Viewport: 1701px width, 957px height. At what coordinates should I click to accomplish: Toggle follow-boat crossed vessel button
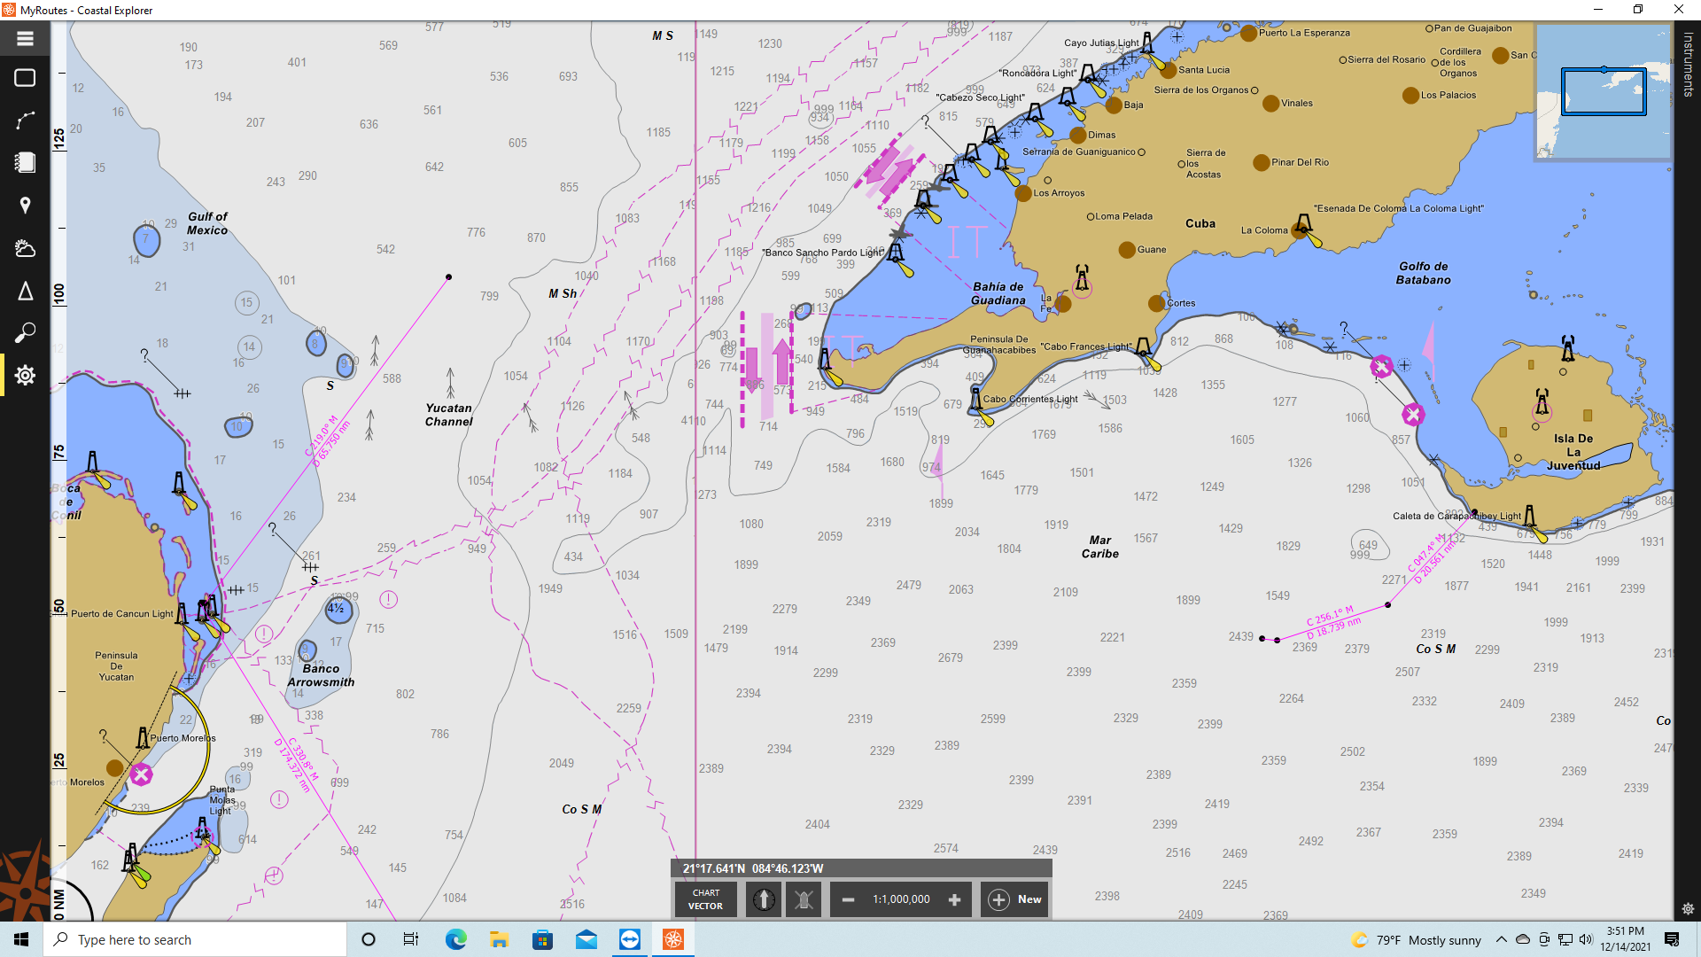click(804, 899)
